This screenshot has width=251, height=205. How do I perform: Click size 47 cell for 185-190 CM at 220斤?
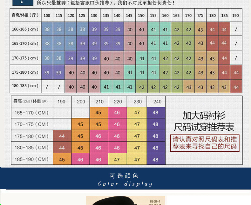pos(117,159)
